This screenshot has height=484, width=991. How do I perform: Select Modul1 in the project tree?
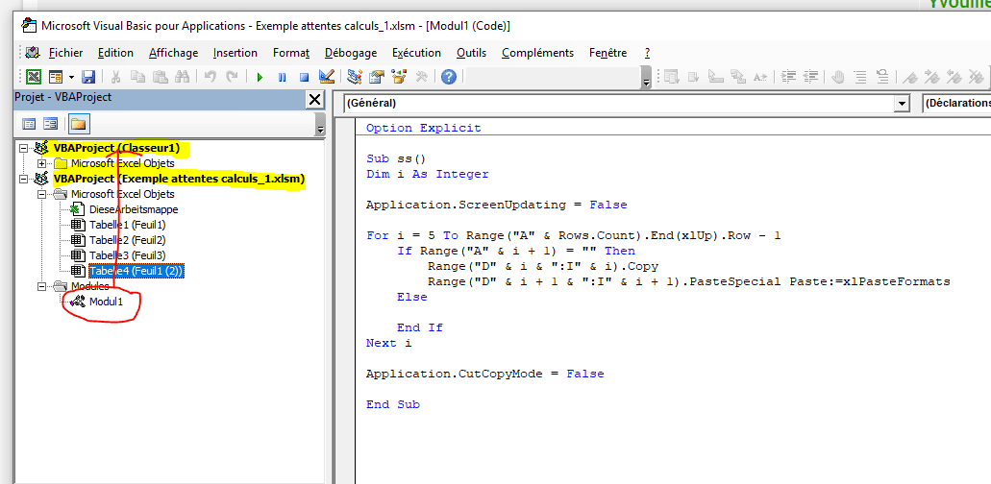tap(107, 302)
